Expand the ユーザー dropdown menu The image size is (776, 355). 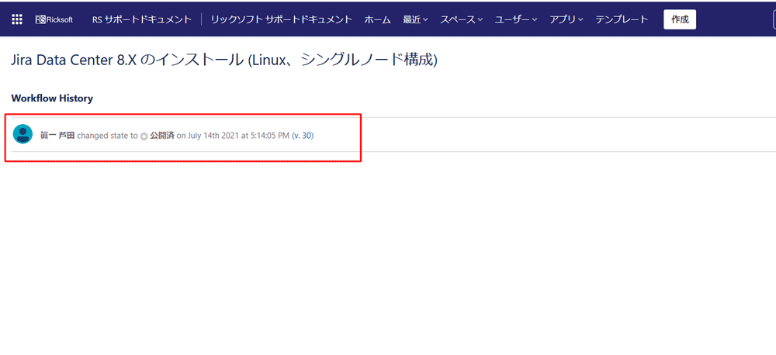516,20
